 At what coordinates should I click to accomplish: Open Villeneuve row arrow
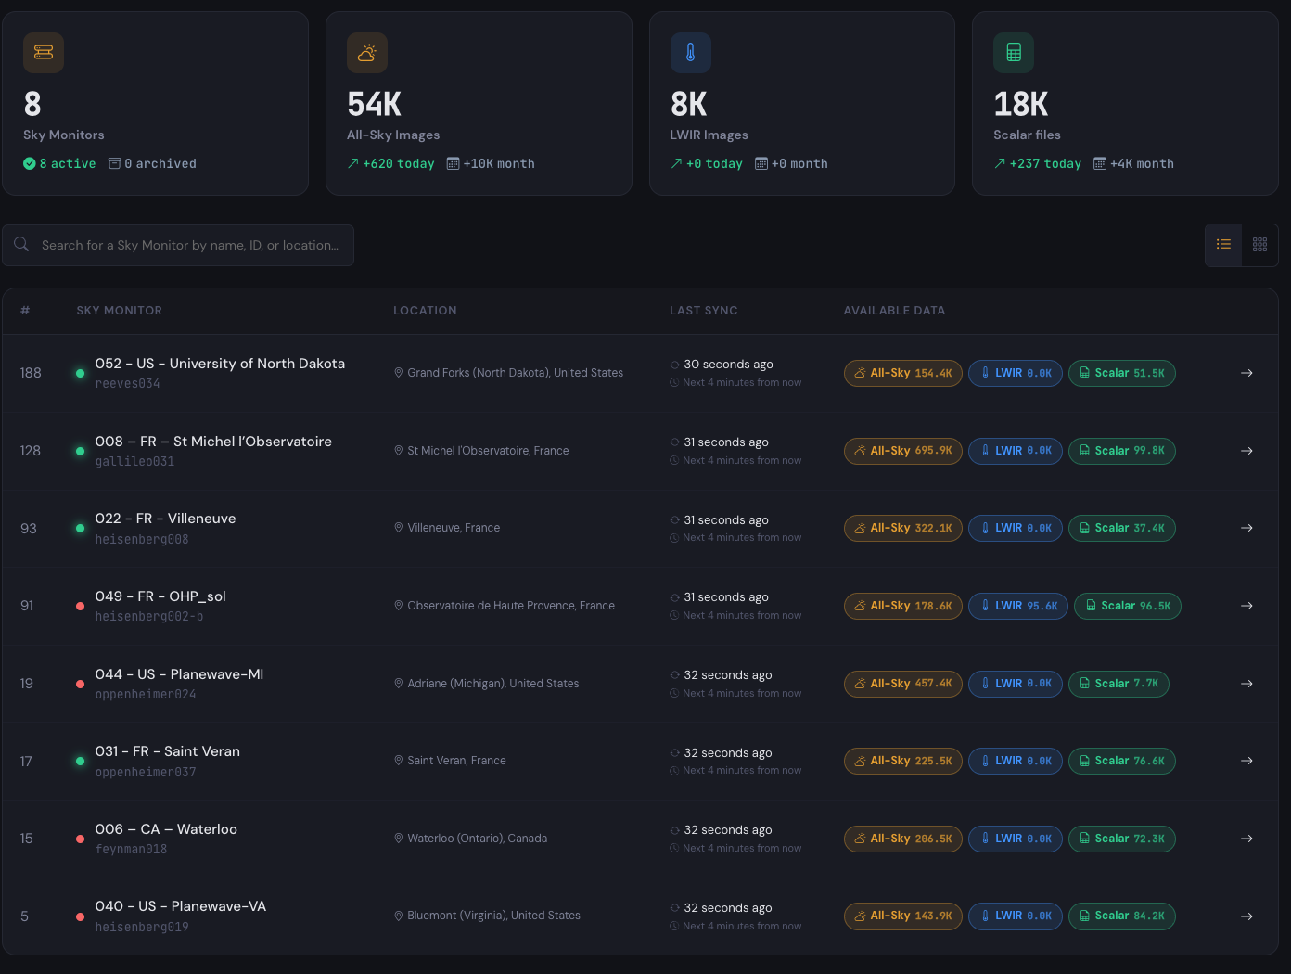coord(1246,528)
